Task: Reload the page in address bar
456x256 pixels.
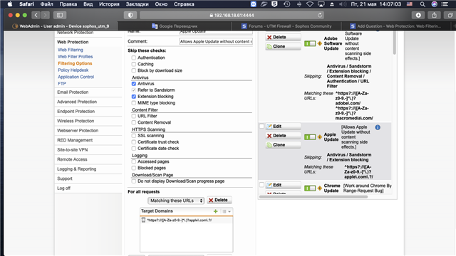Action: point(320,15)
